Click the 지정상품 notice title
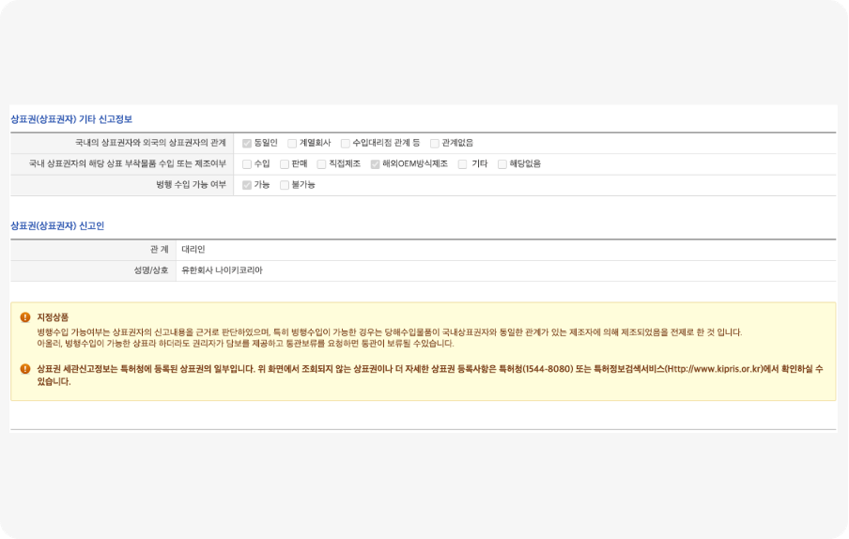The height and width of the screenshot is (539, 849). (53, 317)
